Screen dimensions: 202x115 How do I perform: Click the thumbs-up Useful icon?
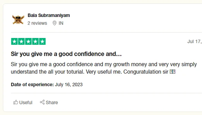(16, 102)
